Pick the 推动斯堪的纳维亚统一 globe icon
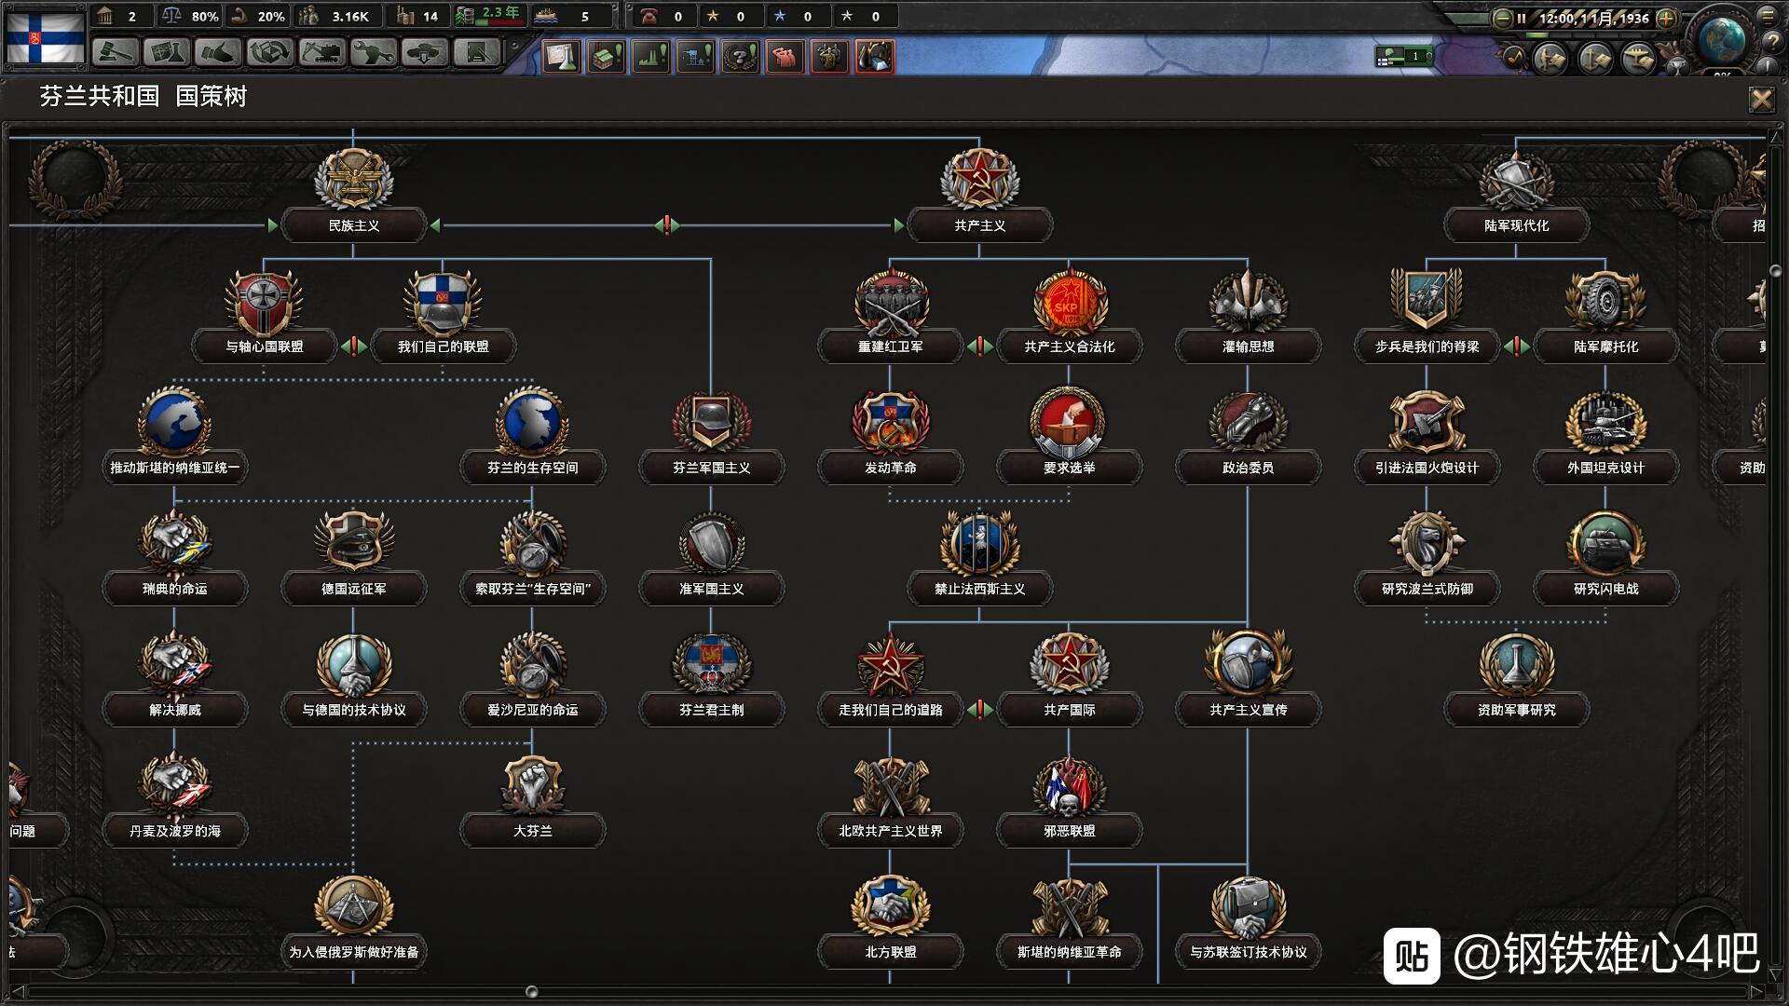This screenshot has width=1789, height=1006. (174, 422)
